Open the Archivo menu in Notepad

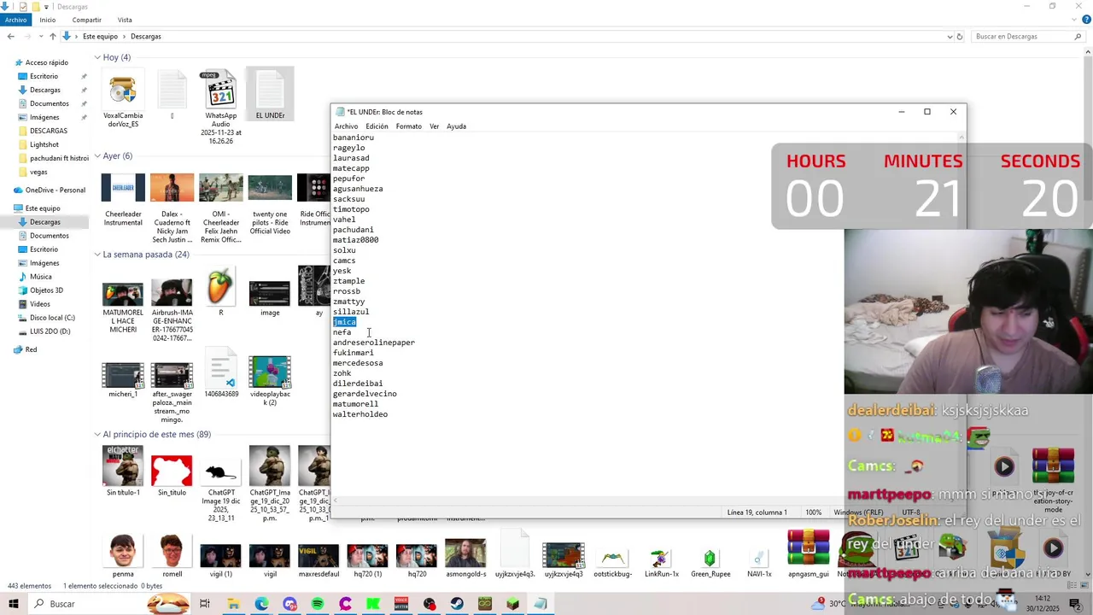click(x=346, y=126)
